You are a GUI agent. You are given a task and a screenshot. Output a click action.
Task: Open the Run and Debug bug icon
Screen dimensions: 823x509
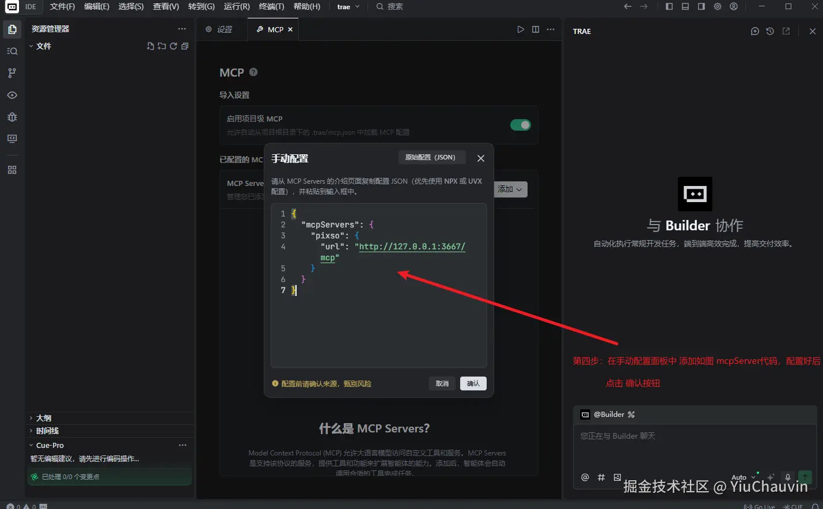click(x=12, y=117)
